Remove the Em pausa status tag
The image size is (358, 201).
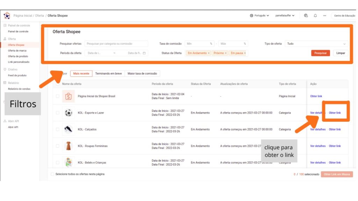(x=245, y=53)
